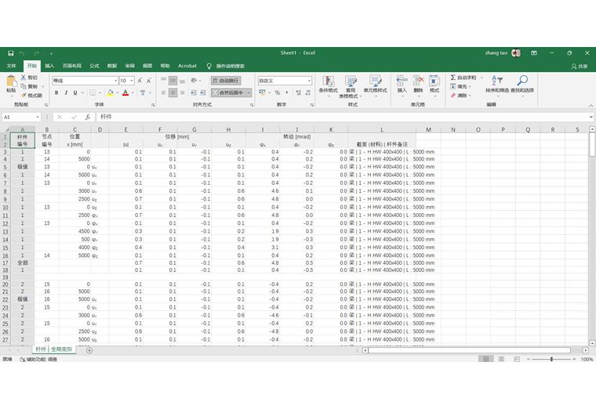596x409 pixels.
Task: Increase font size with the larger A icon
Action: click(x=140, y=81)
